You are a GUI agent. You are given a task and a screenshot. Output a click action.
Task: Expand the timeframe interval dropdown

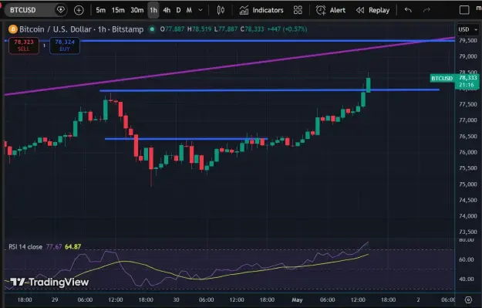pos(201,10)
